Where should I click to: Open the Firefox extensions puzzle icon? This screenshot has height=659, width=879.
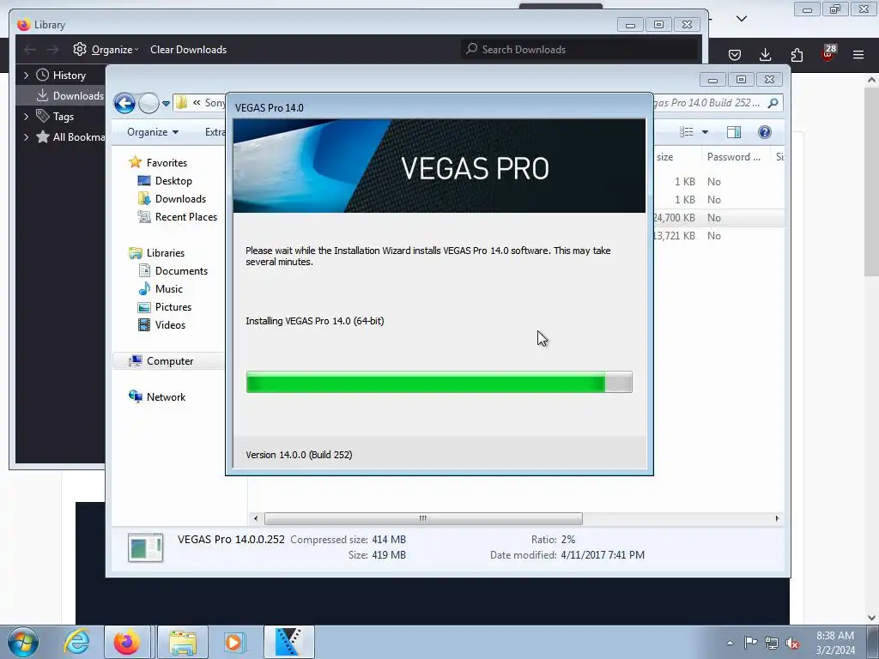pyautogui.click(x=797, y=54)
